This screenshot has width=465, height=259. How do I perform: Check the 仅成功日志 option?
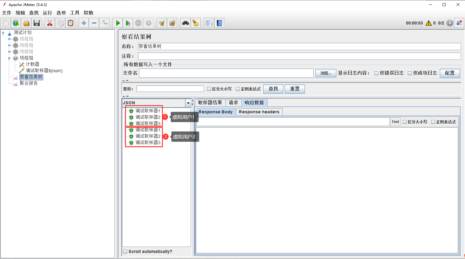tap(410, 73)
